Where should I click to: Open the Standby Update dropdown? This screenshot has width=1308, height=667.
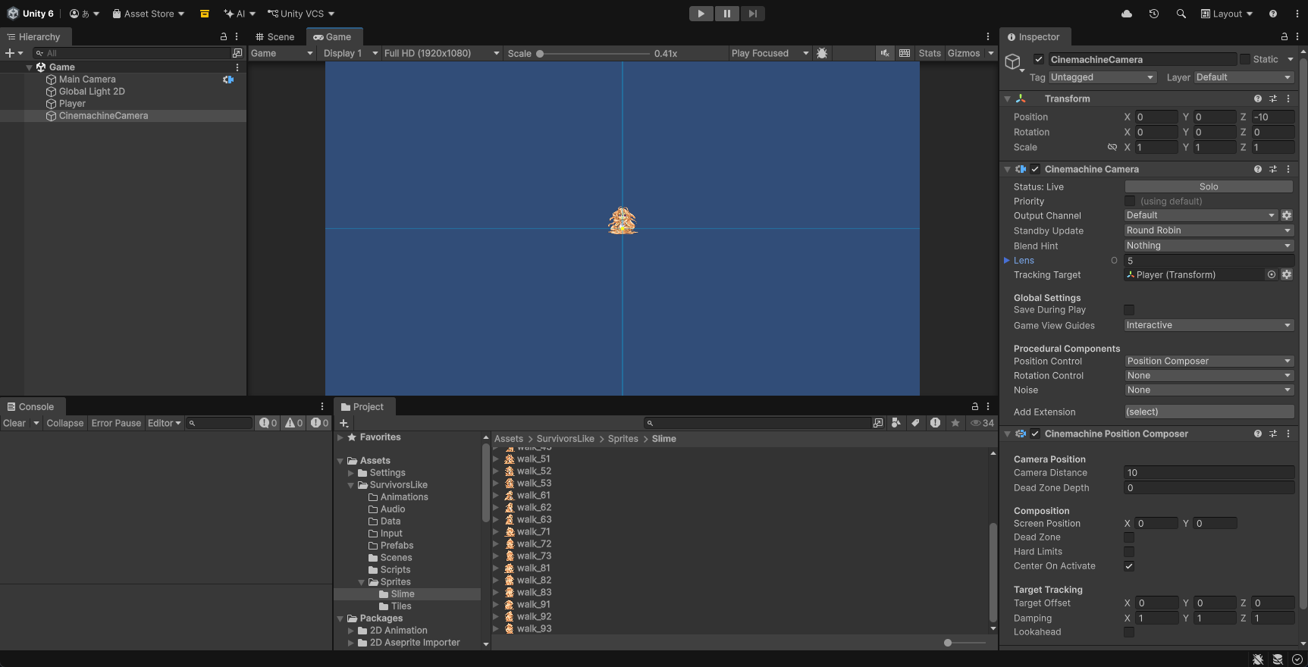click(1209, 230)
